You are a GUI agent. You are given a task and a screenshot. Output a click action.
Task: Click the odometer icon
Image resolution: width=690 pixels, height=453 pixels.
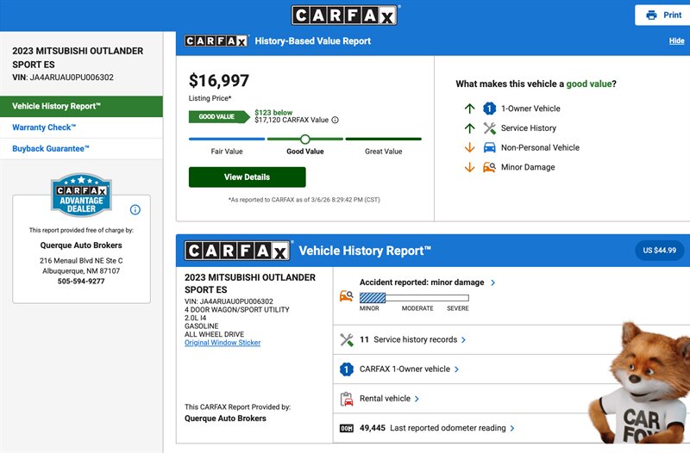(347, 428)
